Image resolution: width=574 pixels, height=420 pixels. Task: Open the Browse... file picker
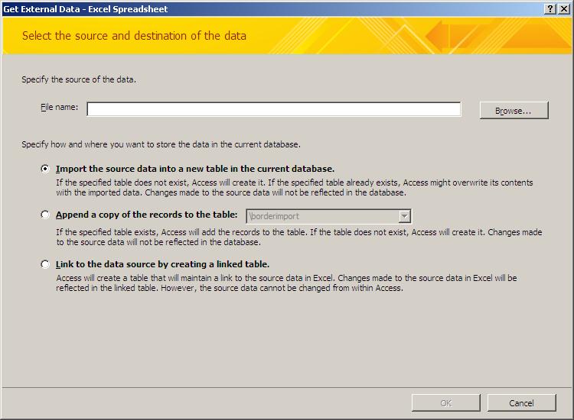click(x=514, y=110)
